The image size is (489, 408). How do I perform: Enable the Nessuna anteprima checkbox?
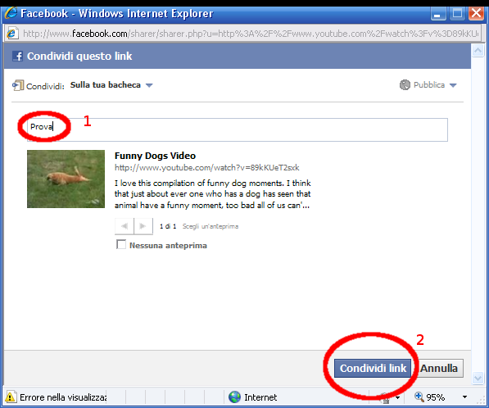(121, 244)
